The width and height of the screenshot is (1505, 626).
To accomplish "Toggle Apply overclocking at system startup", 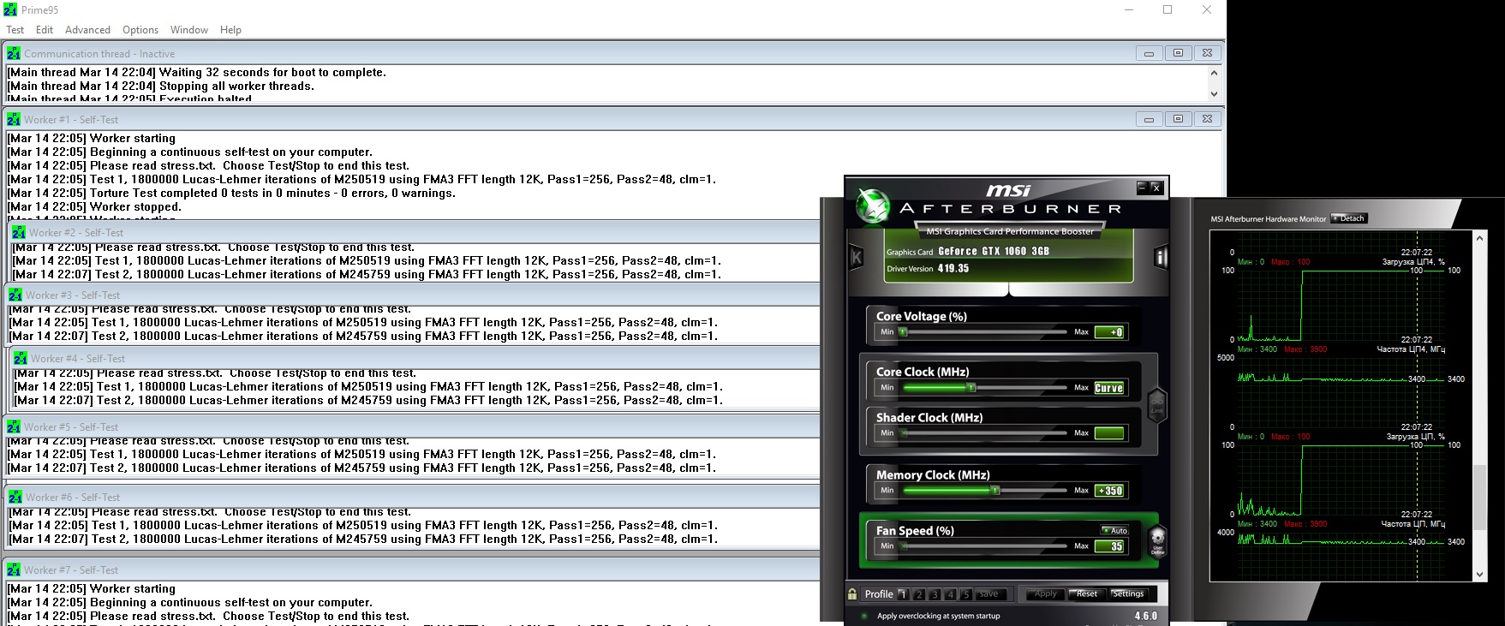I will tap(864, 616).
